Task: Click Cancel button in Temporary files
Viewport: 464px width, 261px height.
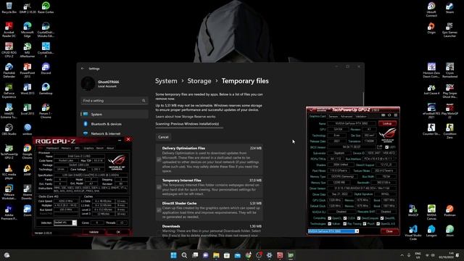Action: coord(163,137)
